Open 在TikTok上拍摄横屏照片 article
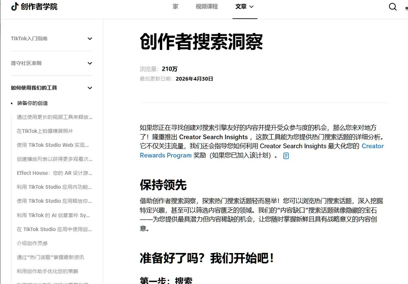The image size is (408, 284). (x=45, y=131)
